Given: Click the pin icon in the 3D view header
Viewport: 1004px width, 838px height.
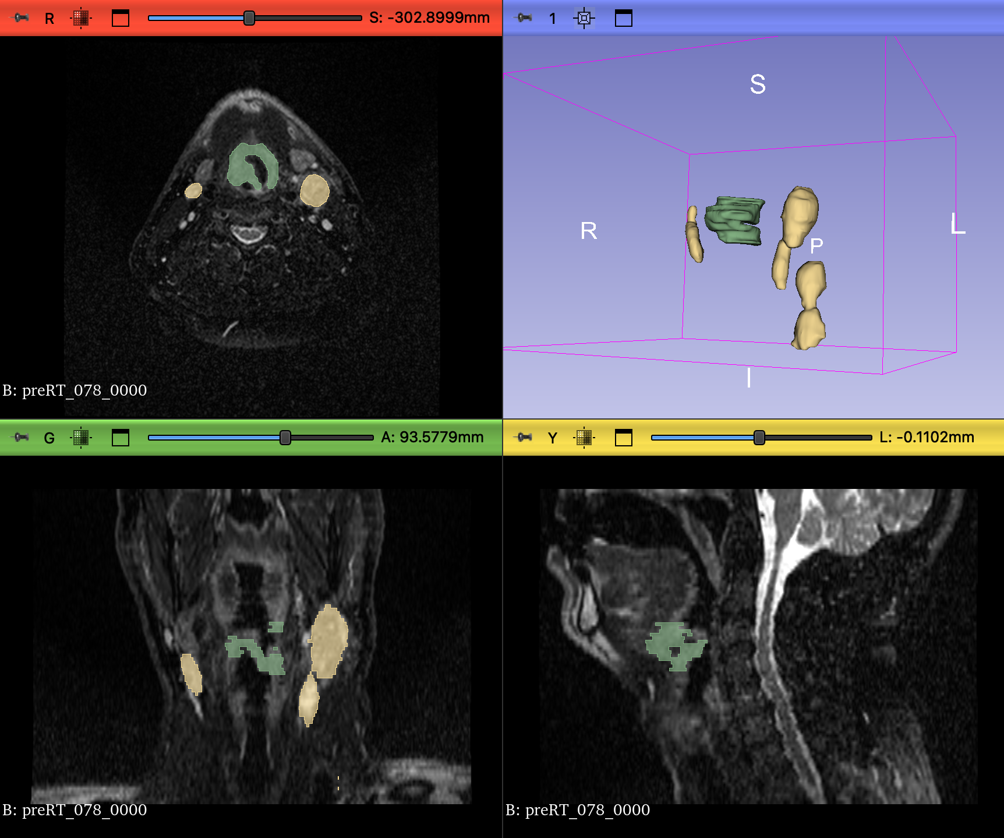Looking at the screenshot, I should tap(524, 18).
